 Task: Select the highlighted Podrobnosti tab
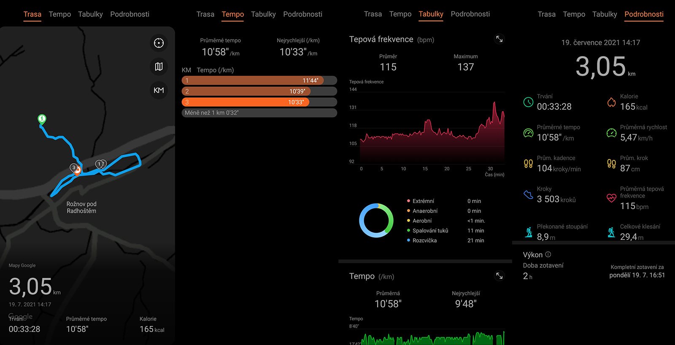644,14
